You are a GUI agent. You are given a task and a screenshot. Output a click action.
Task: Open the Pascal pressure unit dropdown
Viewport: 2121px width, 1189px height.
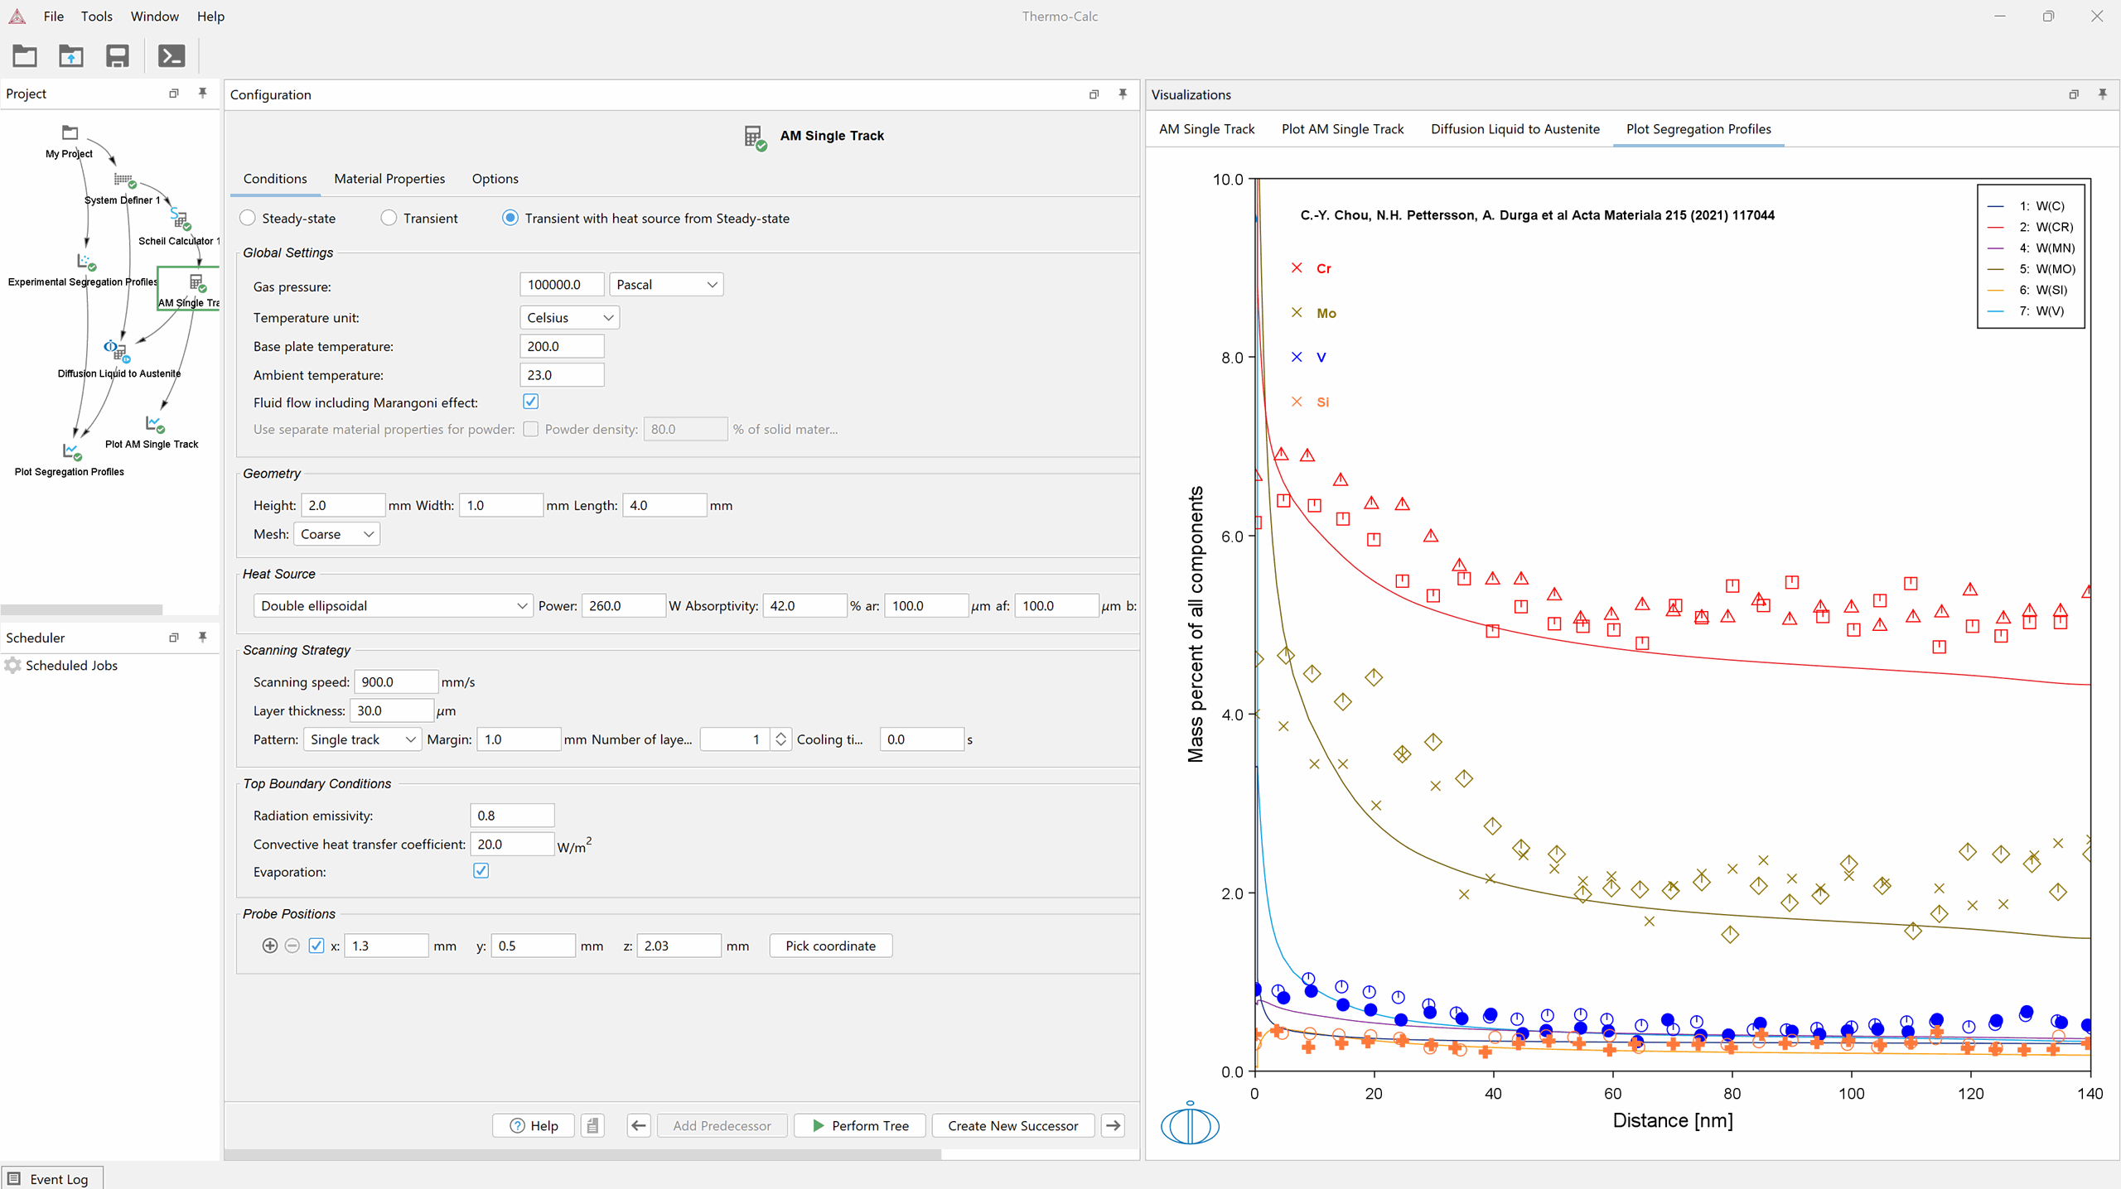tap(665, 285)
